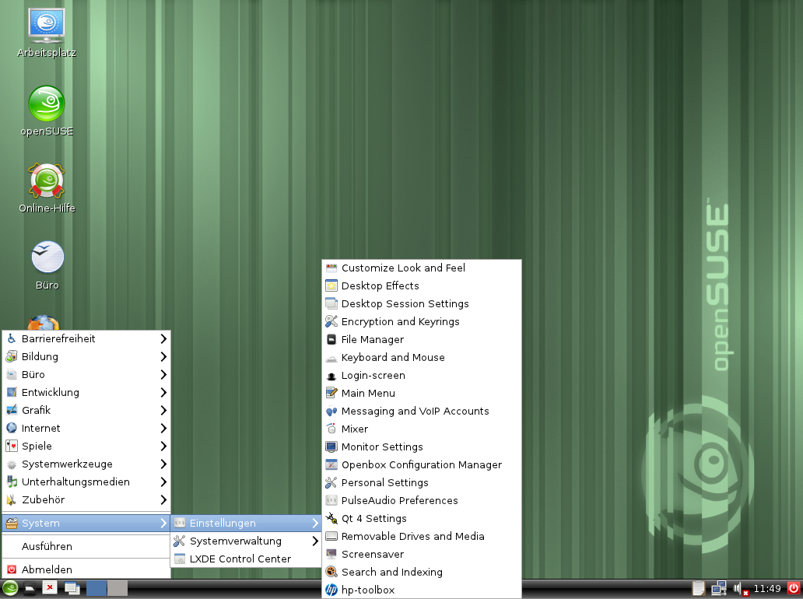This screenshot has width=803, height=599.
Task: Open LXDE Control Center
Action: coord(240,559)
